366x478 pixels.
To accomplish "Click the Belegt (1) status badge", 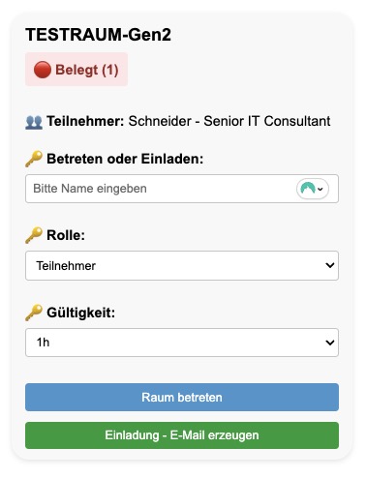I will 76,70.
